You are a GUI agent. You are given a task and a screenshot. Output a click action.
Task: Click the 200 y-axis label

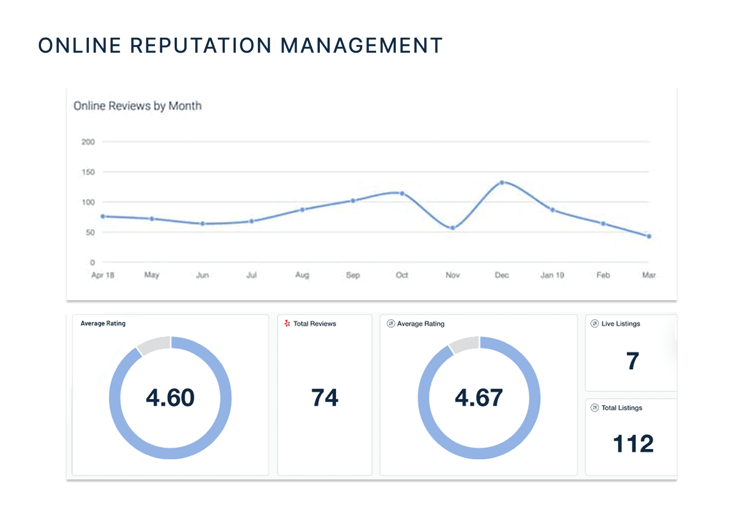coord(88,142)
